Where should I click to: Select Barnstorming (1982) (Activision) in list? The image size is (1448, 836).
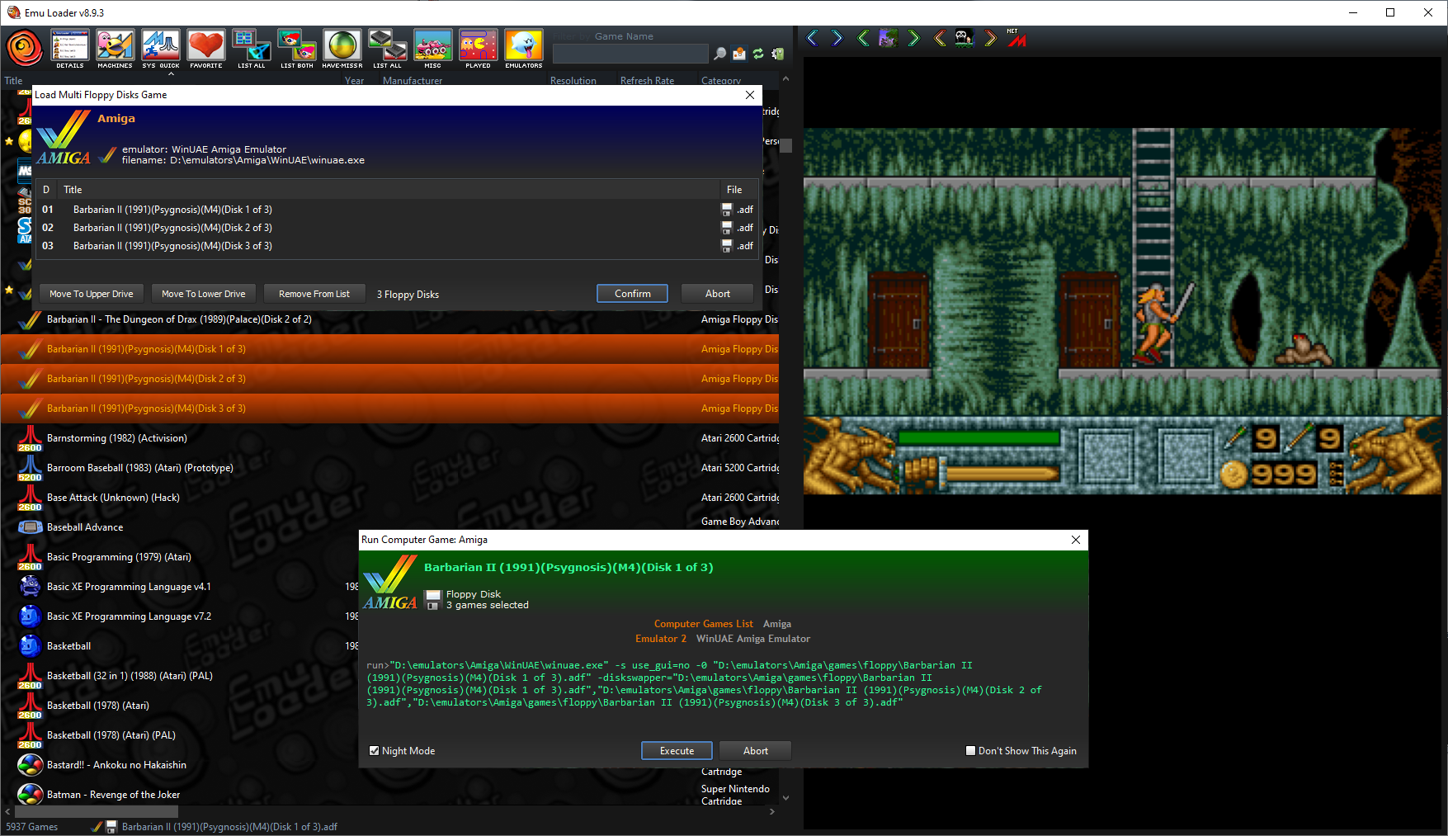pos(117,438)
